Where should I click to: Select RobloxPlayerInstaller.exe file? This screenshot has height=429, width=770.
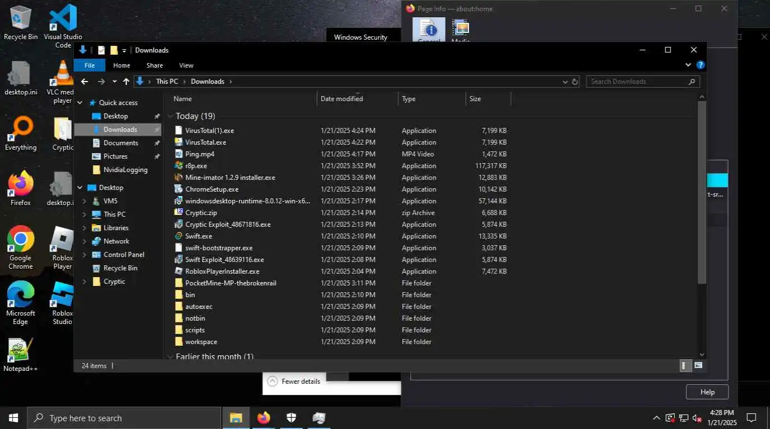[x=222, y=271]
